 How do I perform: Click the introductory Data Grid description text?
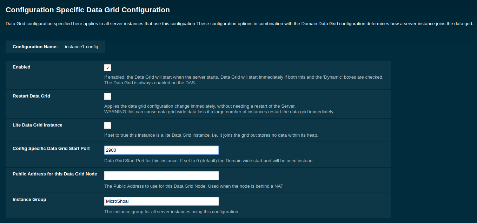239,23
